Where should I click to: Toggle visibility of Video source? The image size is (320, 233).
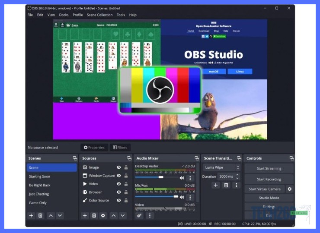coord(119,184)
